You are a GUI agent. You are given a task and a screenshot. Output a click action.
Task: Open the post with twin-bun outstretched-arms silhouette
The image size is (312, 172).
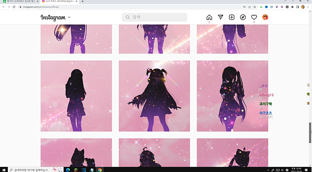[x=154, y=96]
